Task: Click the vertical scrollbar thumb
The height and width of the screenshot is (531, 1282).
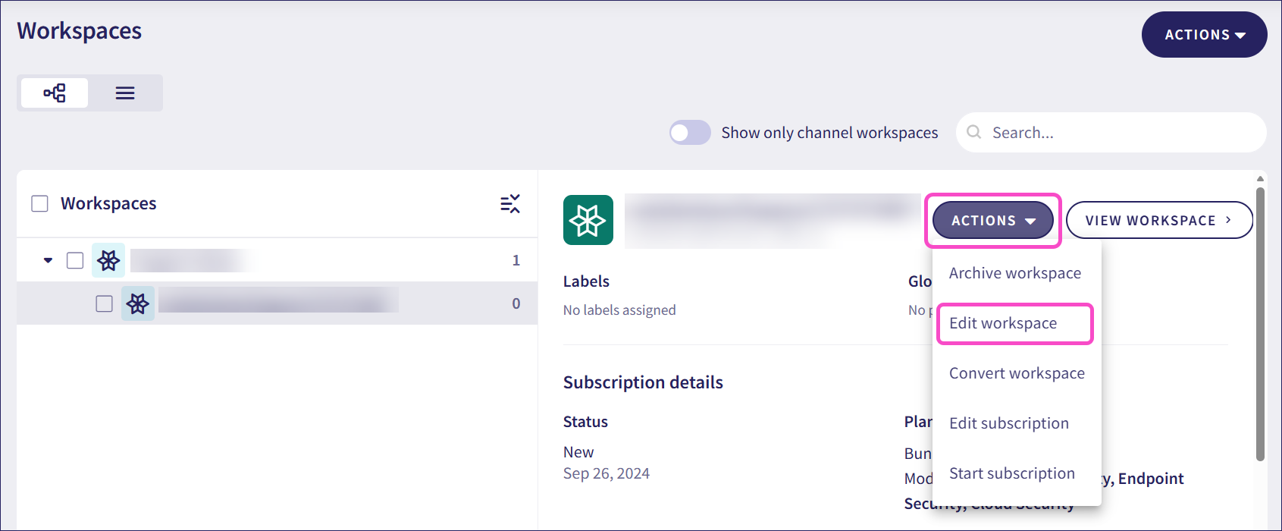Action: click(1260, 326)
